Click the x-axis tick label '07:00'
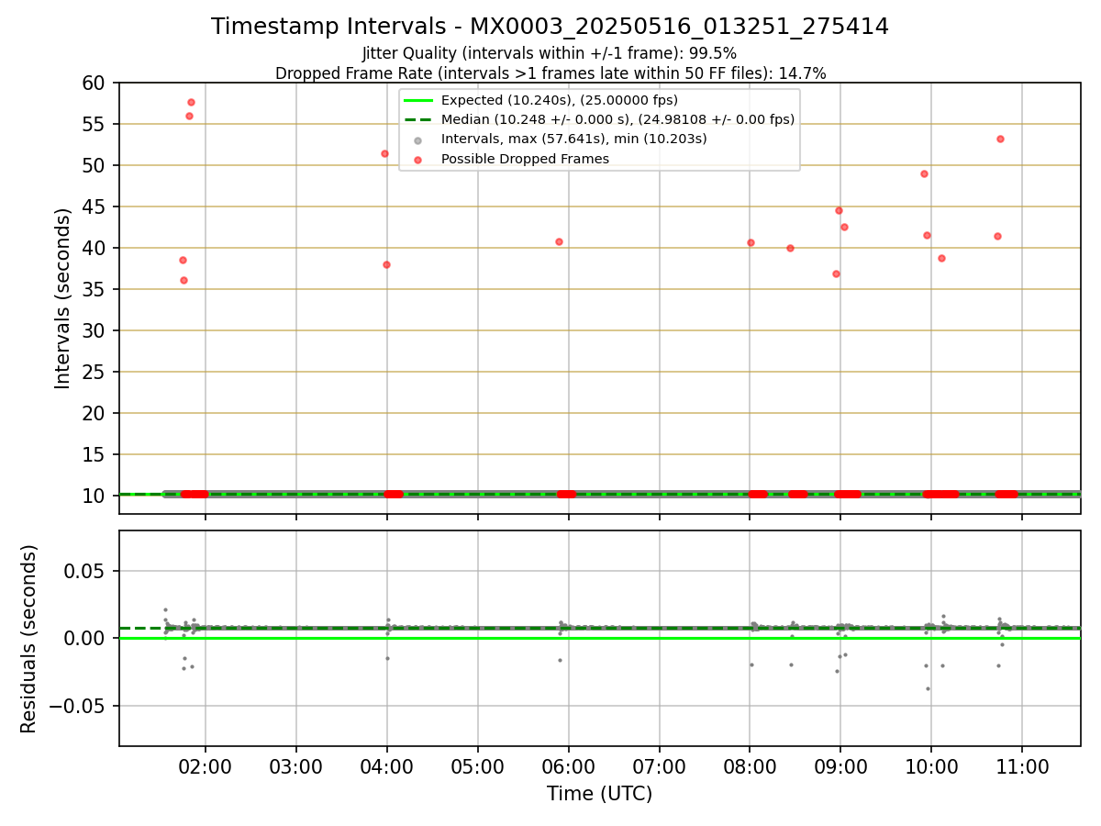The width and height of the screenshot is (1101, 826). [x=660, y=767]
